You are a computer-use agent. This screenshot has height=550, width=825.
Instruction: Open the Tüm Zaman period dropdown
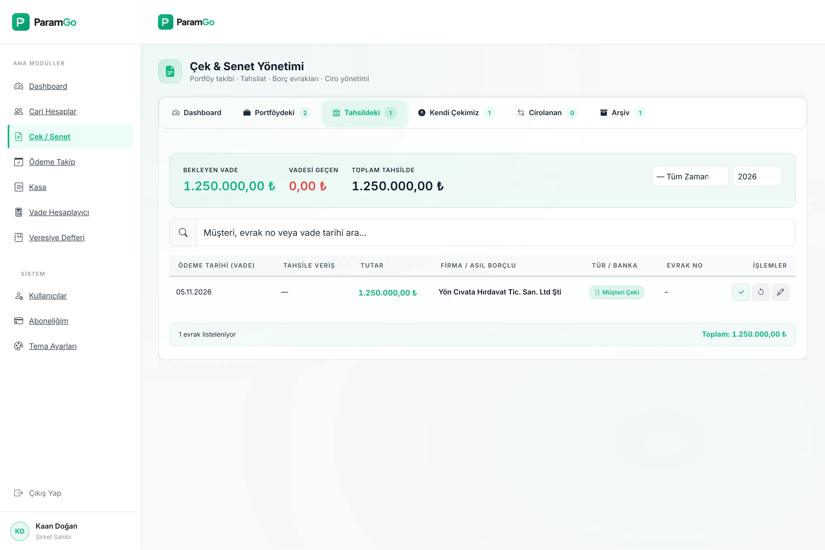[x=689, y=177]
